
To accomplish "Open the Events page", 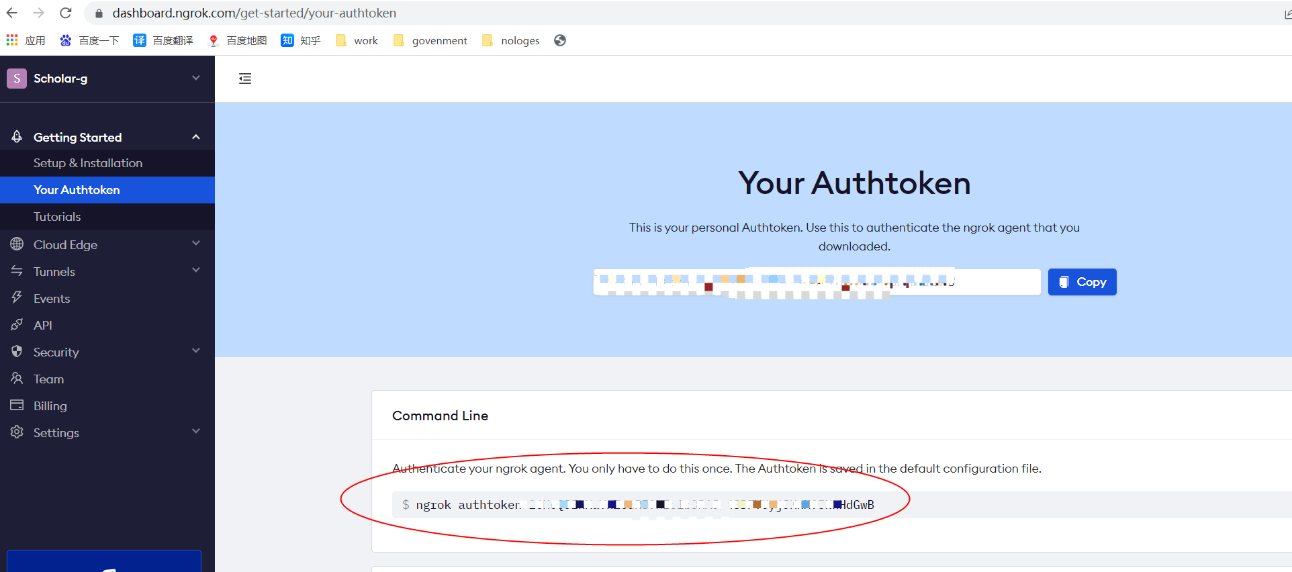I will click(x=52, y=299).
